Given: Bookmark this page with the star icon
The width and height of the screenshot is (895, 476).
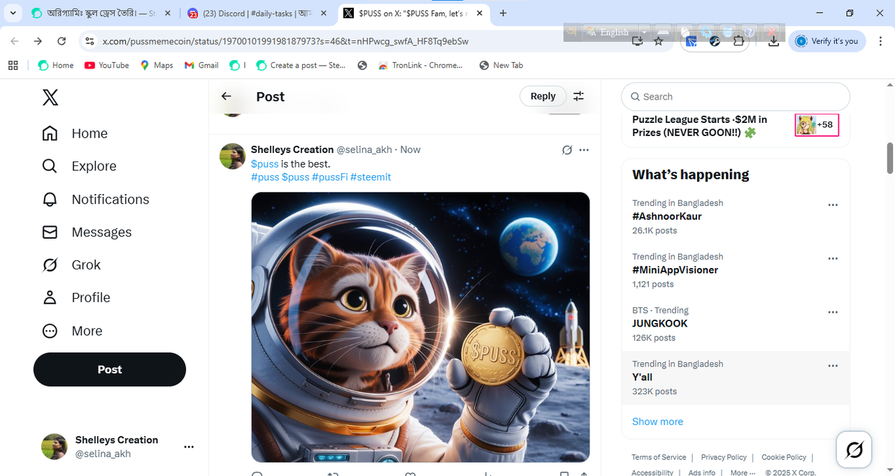Looking at the screenshot, I should point(659,41).
